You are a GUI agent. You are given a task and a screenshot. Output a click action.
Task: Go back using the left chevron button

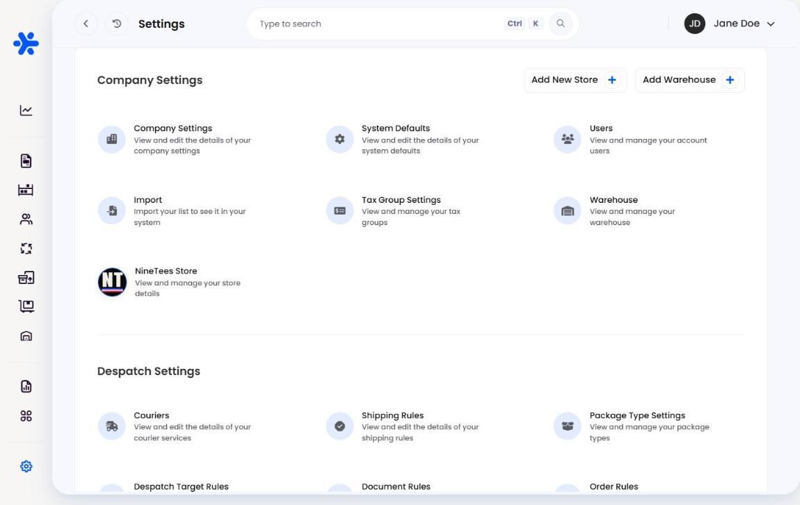click(86, 24)
